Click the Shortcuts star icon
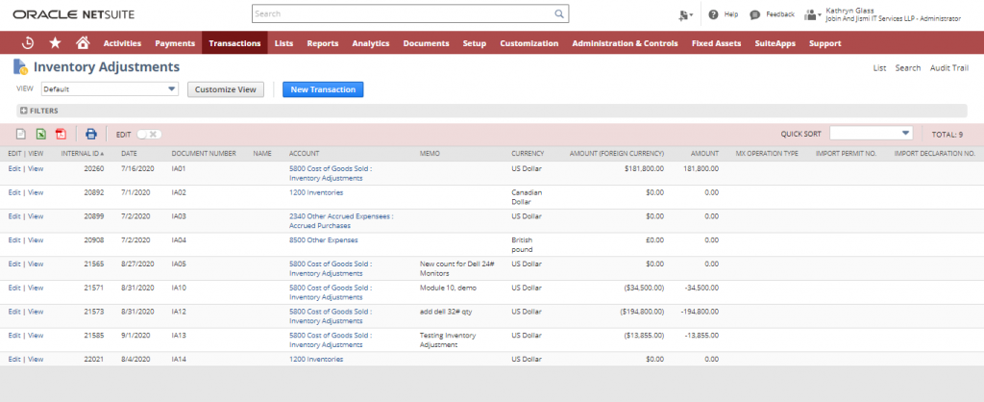 click(x=55, y=43)
